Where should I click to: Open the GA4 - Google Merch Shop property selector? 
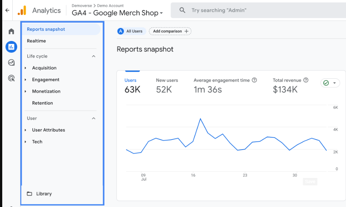pyautogui.click(x=117, y=13)
